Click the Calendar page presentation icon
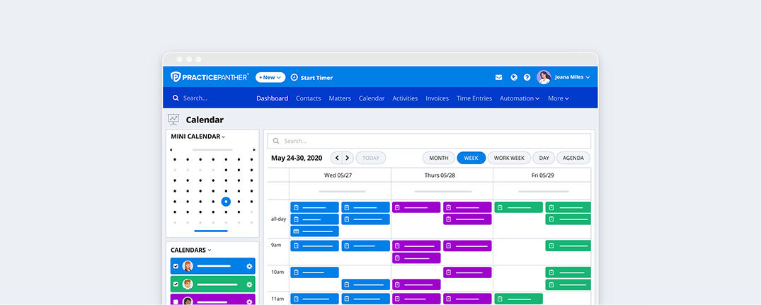The height and width of the screenshot is (305, 761). (x=173, y=120)
